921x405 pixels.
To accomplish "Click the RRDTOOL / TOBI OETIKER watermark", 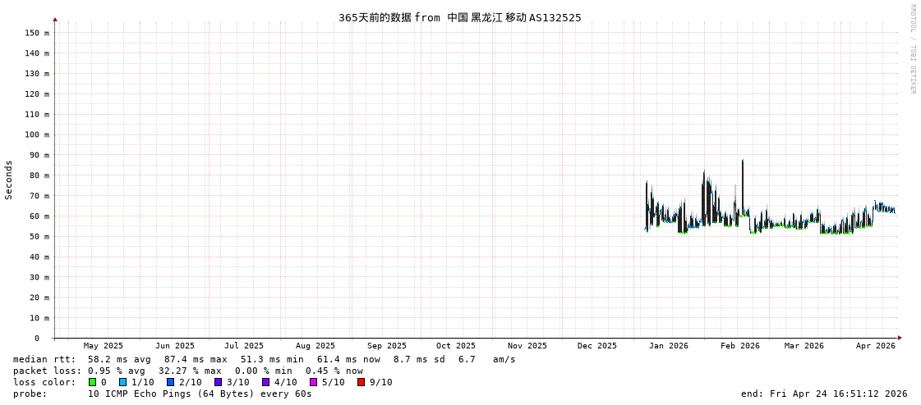I will [912, 49].
